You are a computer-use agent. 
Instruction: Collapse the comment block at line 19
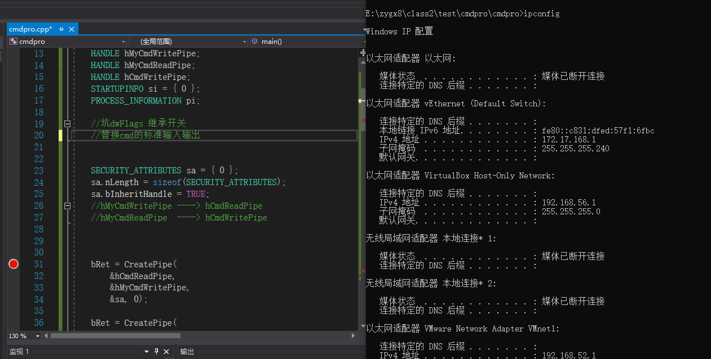tap(67, 124)
